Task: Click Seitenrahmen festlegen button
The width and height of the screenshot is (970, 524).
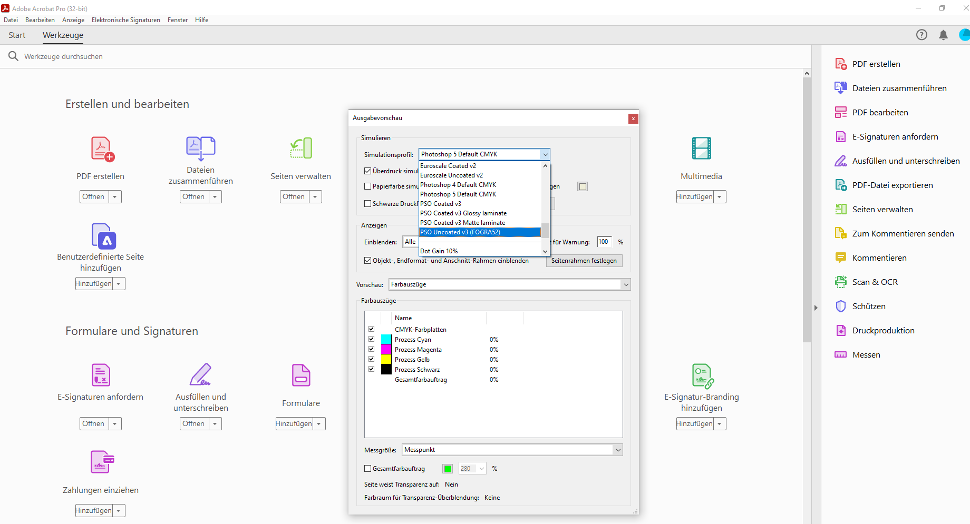Action: tap(584, 261)
